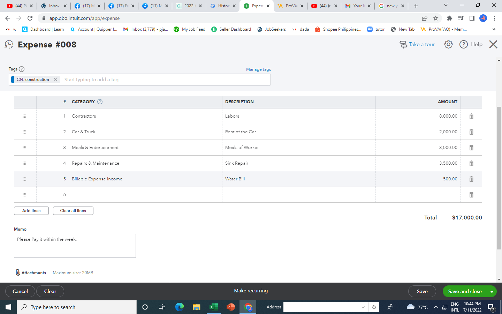Open the Chrome tab search chevron

click(446, 5)
